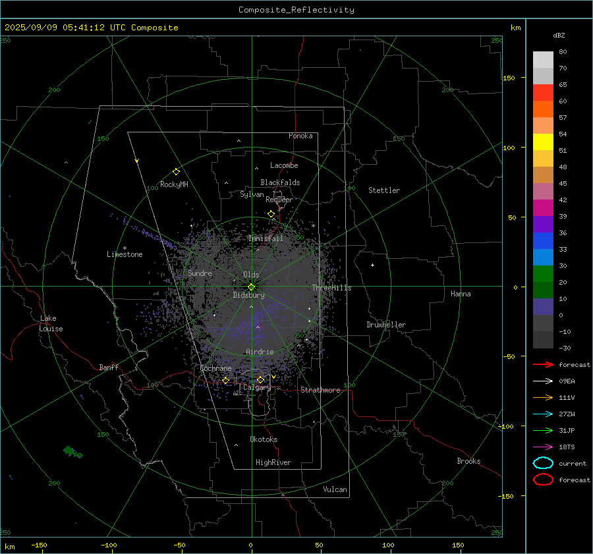The height and width of the screenshot is (554, 593).
Task: Click the cyan 27ZW arrow icon
Action: pyautogui.click(x=543, y=414)
